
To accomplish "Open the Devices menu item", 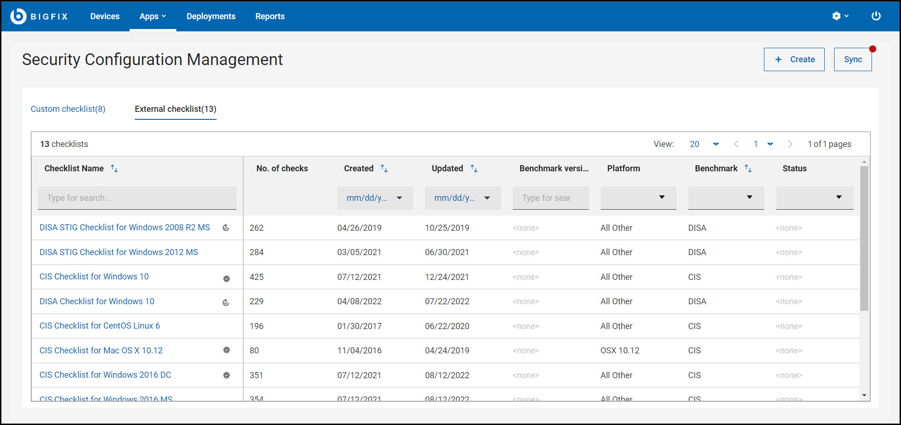I will click(105, 16).
